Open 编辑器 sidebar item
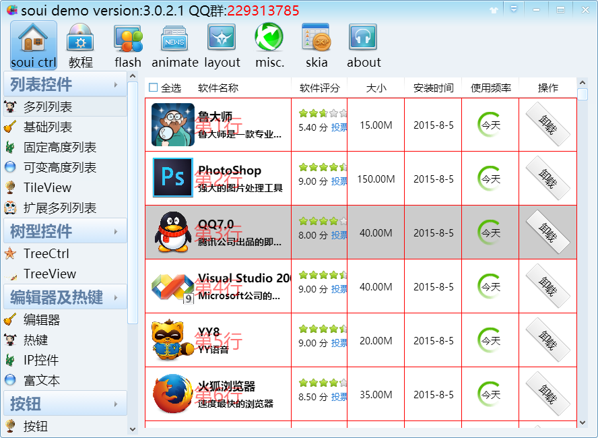 [65, 319]
